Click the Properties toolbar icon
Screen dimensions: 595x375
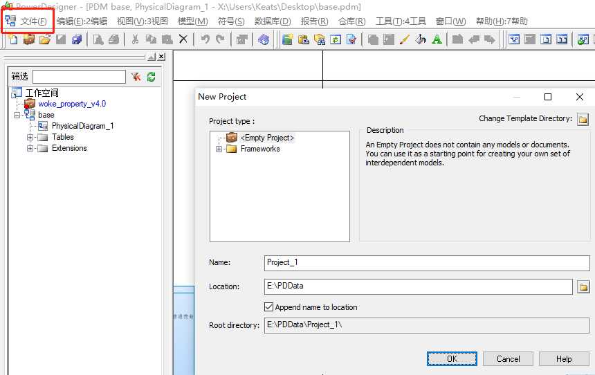(241, 39)
